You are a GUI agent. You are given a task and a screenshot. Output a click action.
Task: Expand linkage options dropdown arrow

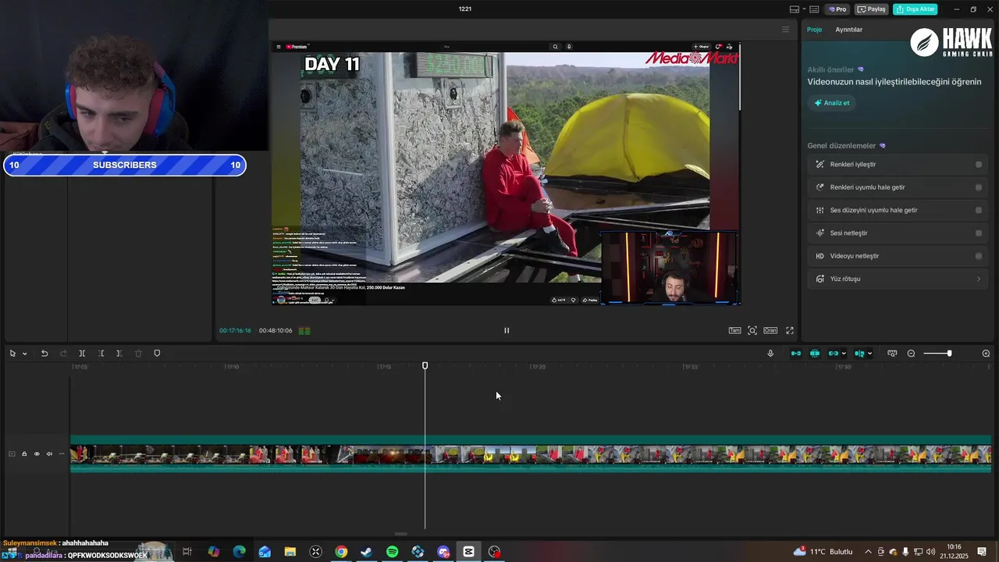[844, 354]
